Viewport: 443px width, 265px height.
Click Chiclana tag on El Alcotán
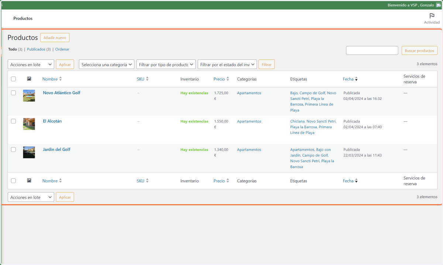coord(297,121)
